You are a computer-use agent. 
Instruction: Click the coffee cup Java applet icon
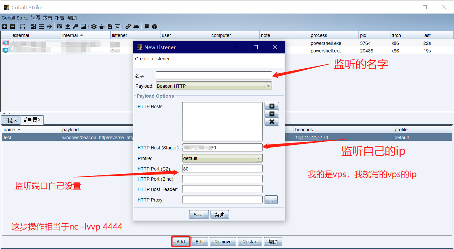(102, 26)
